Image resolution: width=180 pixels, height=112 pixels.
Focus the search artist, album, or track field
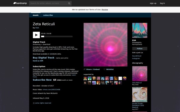[x=49, y=3]
